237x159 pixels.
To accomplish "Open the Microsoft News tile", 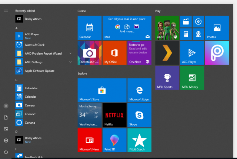I will 90,140.
